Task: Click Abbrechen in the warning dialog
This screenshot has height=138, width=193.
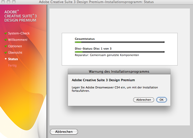Action: (144, 100)
